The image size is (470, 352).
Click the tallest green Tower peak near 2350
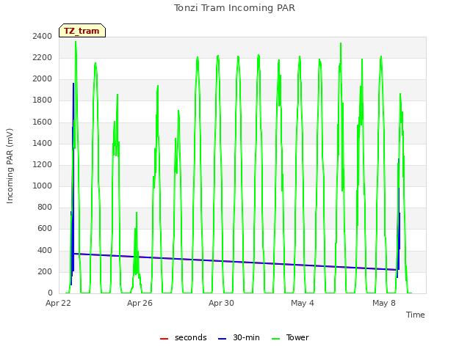pos(76,43)
